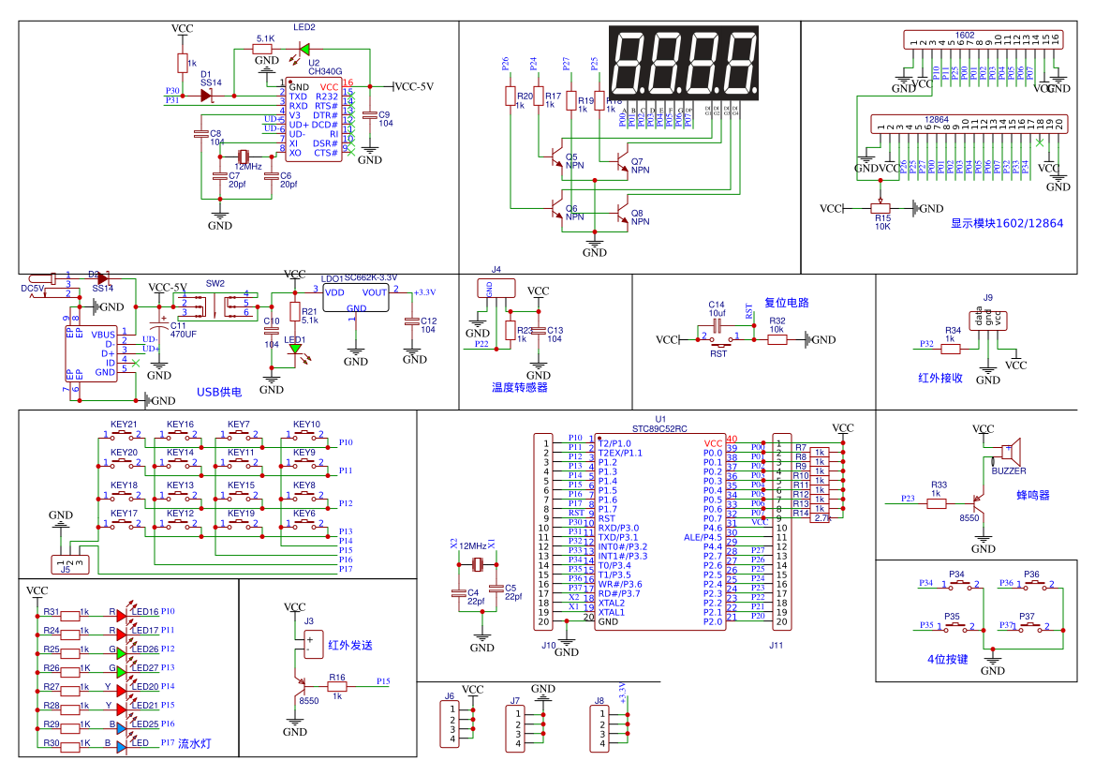Screen dimensions: 1095x776
Task: Click the CH340G chip U2
Action: pos(313,119)
